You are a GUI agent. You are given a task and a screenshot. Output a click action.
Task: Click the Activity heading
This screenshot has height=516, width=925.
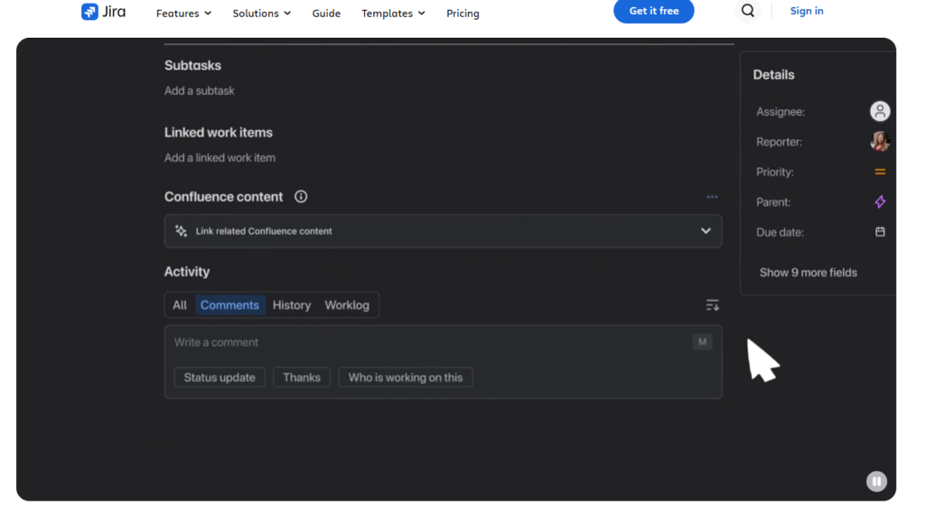pos(187,272)
